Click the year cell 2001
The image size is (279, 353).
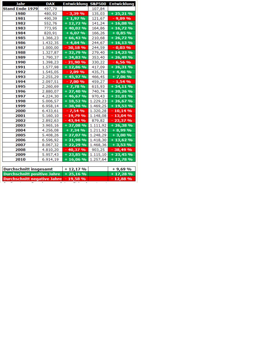click(x=20, y=116)
